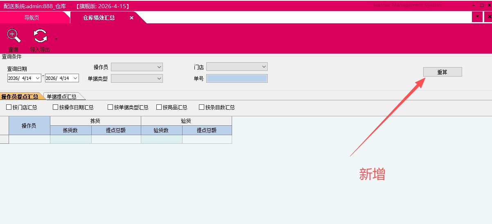Open the small arrow beside 导入导出
This screenshot has width=492, height=224.
tap(56, 39)
